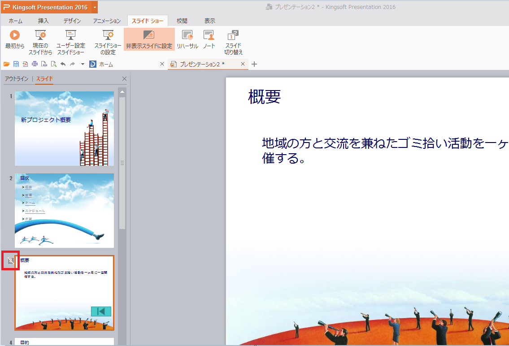Add a new document tab with plus
The image size is (509, 346).
(254, 64)
